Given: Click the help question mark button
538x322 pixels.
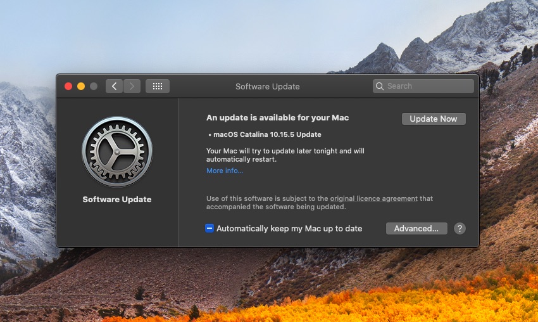Looking at the screenshot, I should pos(460,229).
